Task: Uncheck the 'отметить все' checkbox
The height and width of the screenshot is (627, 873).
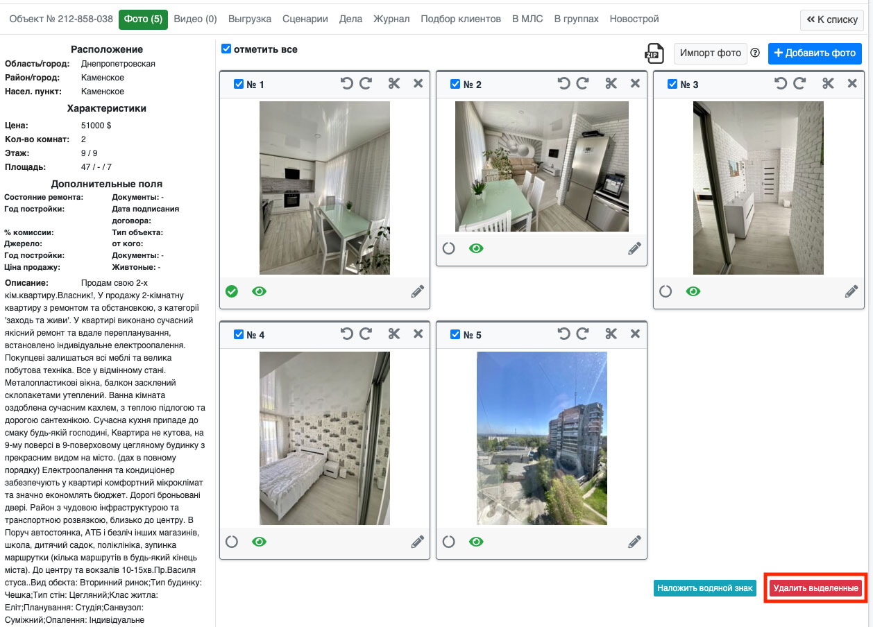Action: [226, 49]
